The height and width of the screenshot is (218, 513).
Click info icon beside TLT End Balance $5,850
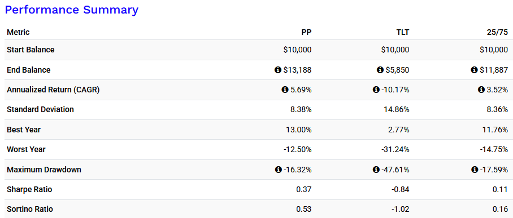point(380,70)
